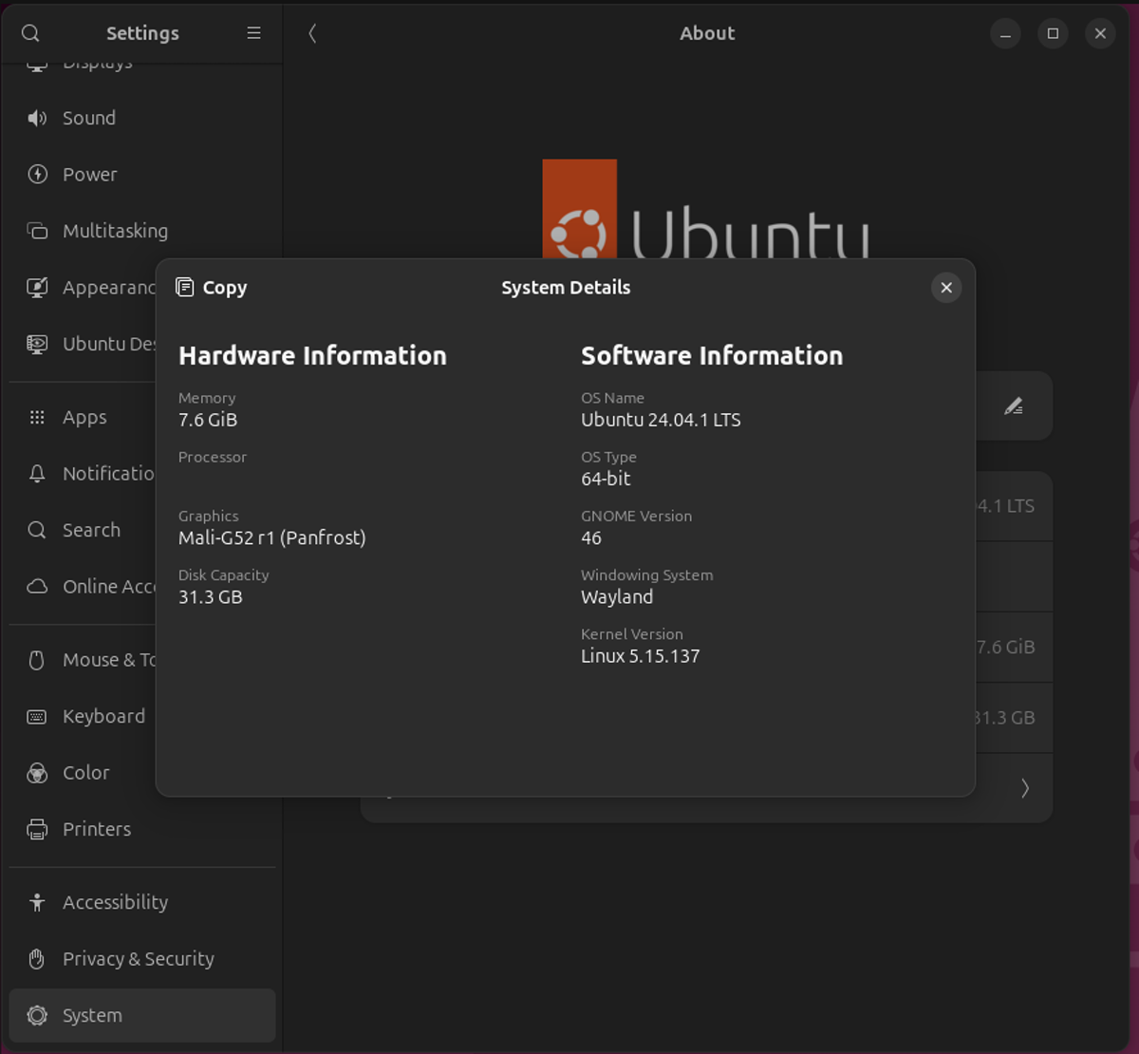The height and width of the screenshot is (1054, 1139).
Task: Click the Color icon in sidebar
Action: (37, 773)
